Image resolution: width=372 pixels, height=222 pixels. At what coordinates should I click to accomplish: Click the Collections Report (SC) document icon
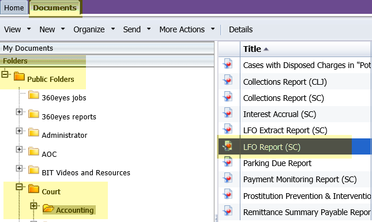(228, 96)
